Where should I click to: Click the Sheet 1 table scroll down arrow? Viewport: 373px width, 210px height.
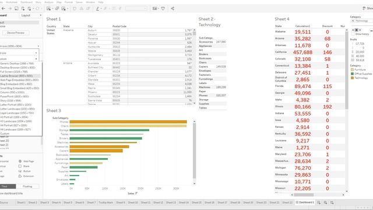[x=194, y=103]
